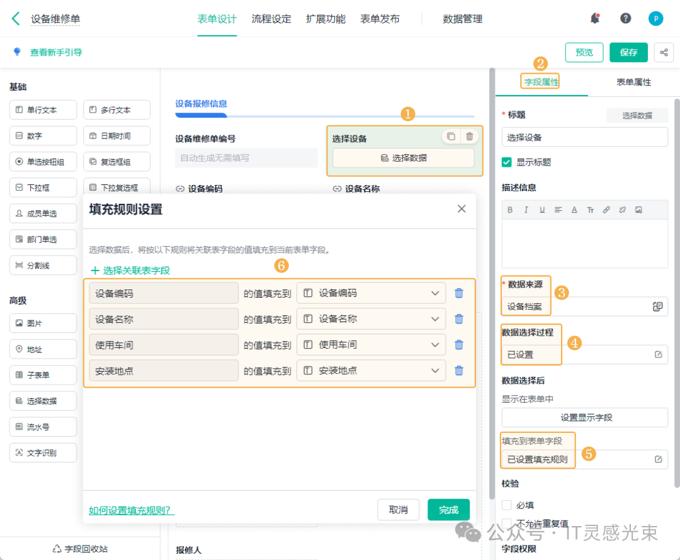
Task: Click bold icon in description editor
Action: (510, 210)
